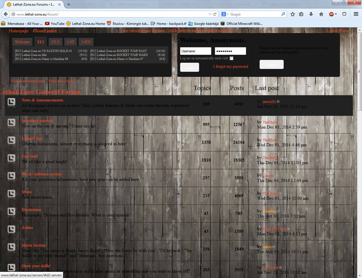Click the Fun Stuff forum icon
This screenshot has height=278, width=362.
tap(11, 158)
